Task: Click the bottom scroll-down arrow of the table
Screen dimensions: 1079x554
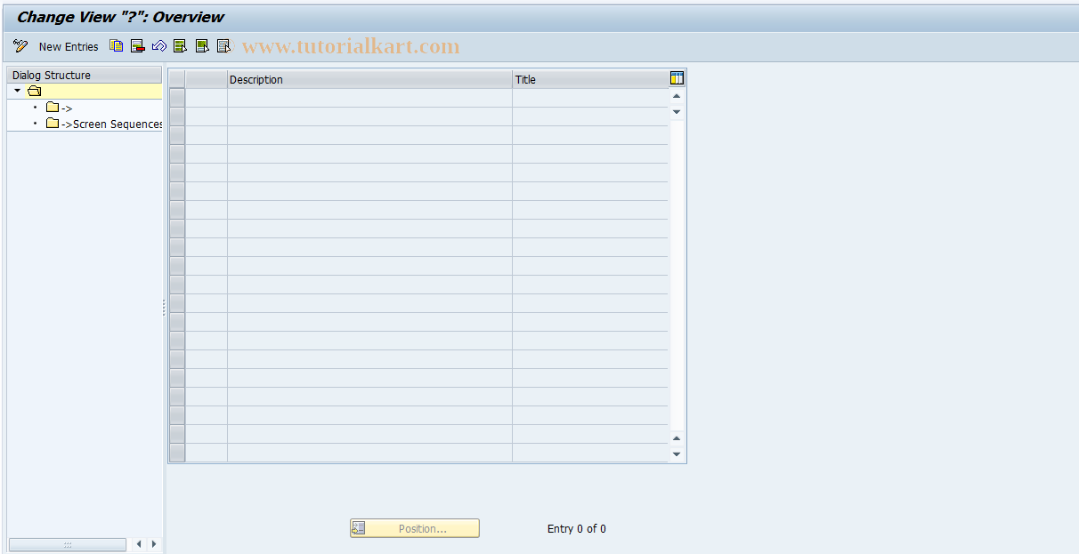Action: coord(677,454)
